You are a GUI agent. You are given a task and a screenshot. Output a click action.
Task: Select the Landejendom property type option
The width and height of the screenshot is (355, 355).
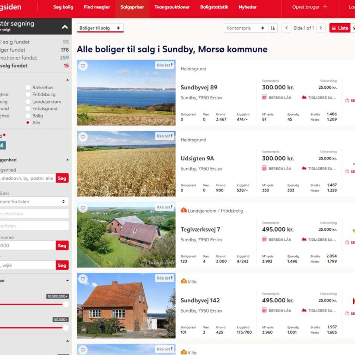(28, 102)
